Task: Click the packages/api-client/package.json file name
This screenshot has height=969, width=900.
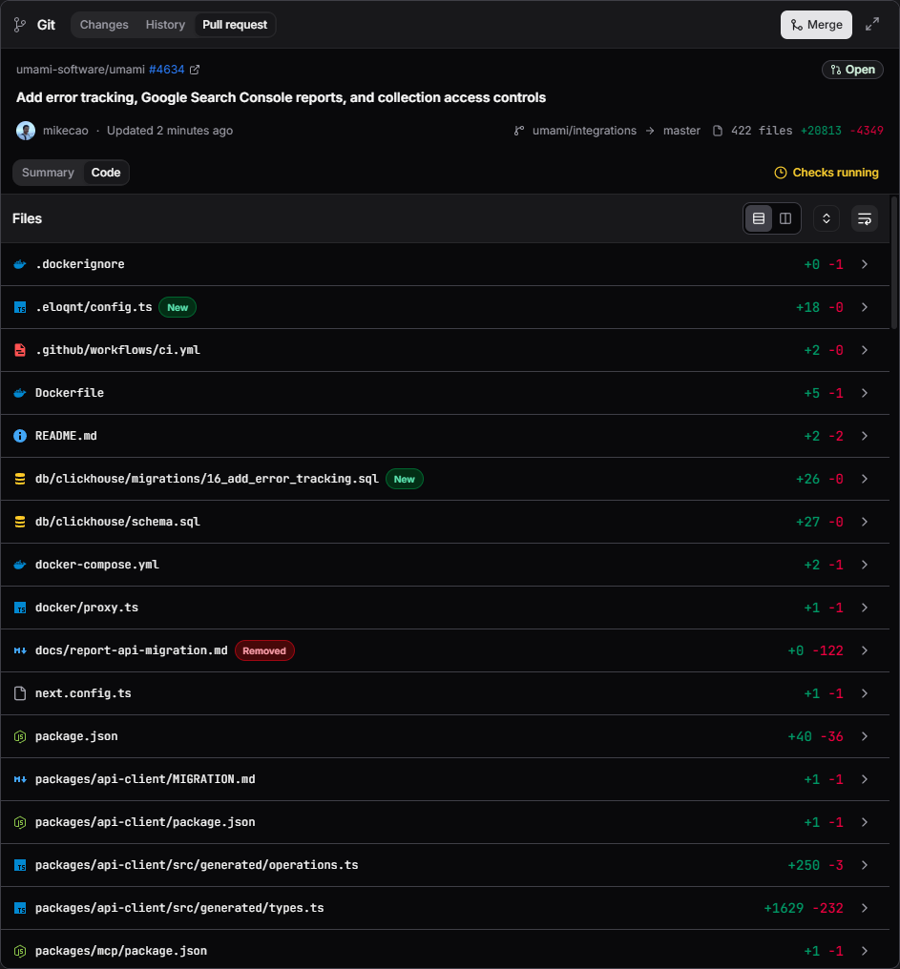Action: [145, 822]
